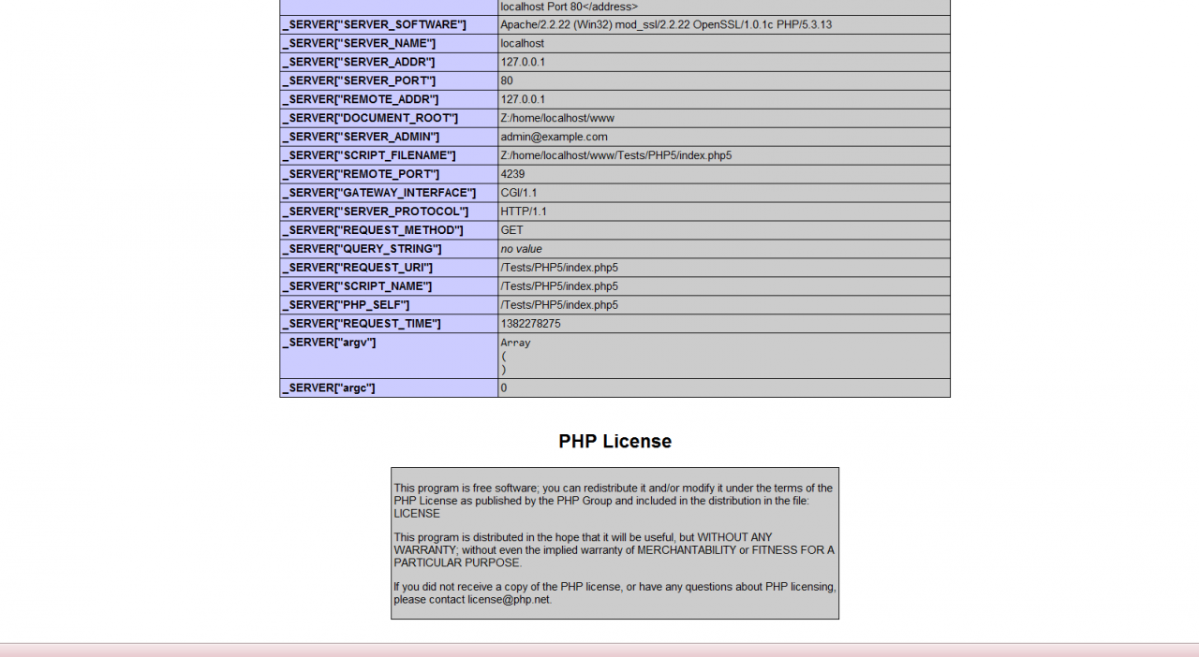Click the _SERVER["QUERY_STRING"] label
The width and height of the screenshot is (1199, 657).
[x=363, y=249]
